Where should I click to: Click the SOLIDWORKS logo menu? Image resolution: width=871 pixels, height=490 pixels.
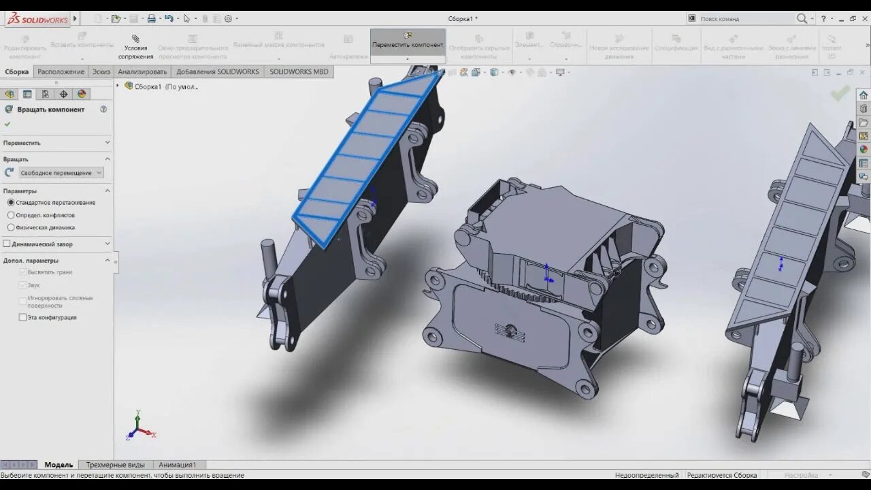[38, 18]
